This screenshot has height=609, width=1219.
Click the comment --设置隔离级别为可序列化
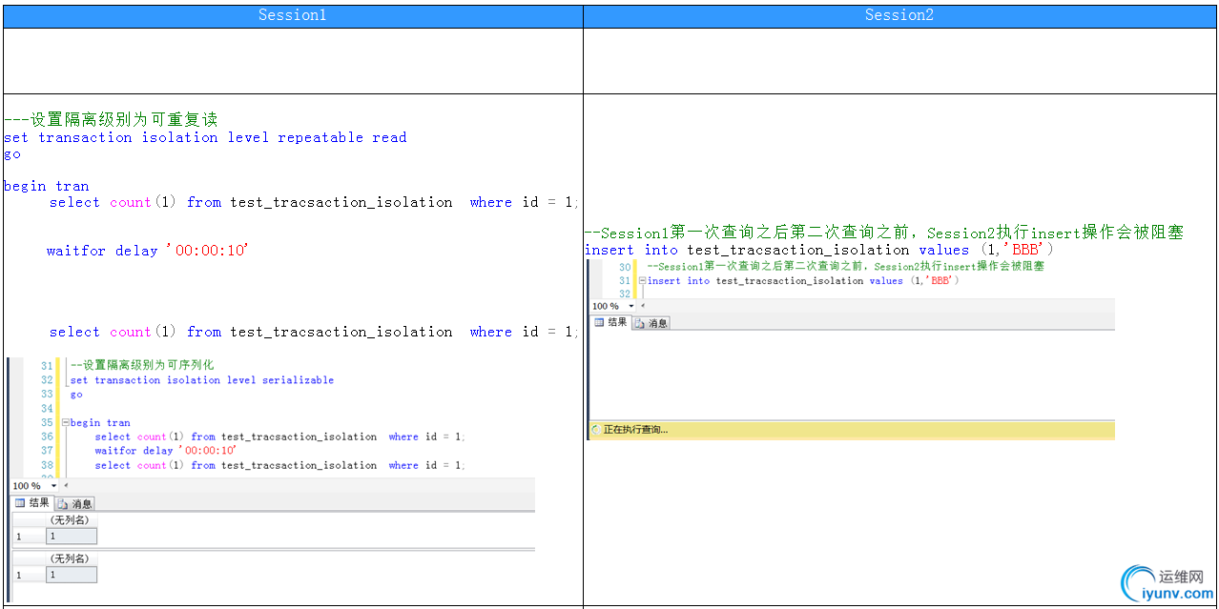coord(142,365)
